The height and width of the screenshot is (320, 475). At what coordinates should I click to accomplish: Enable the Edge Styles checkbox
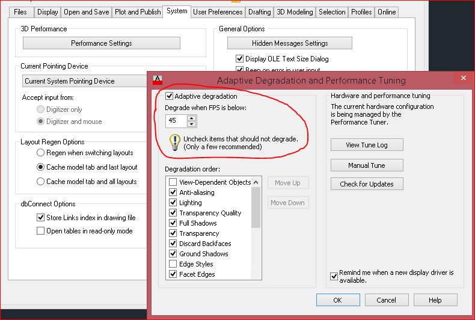pyautogui.click(x=173, y=264)
